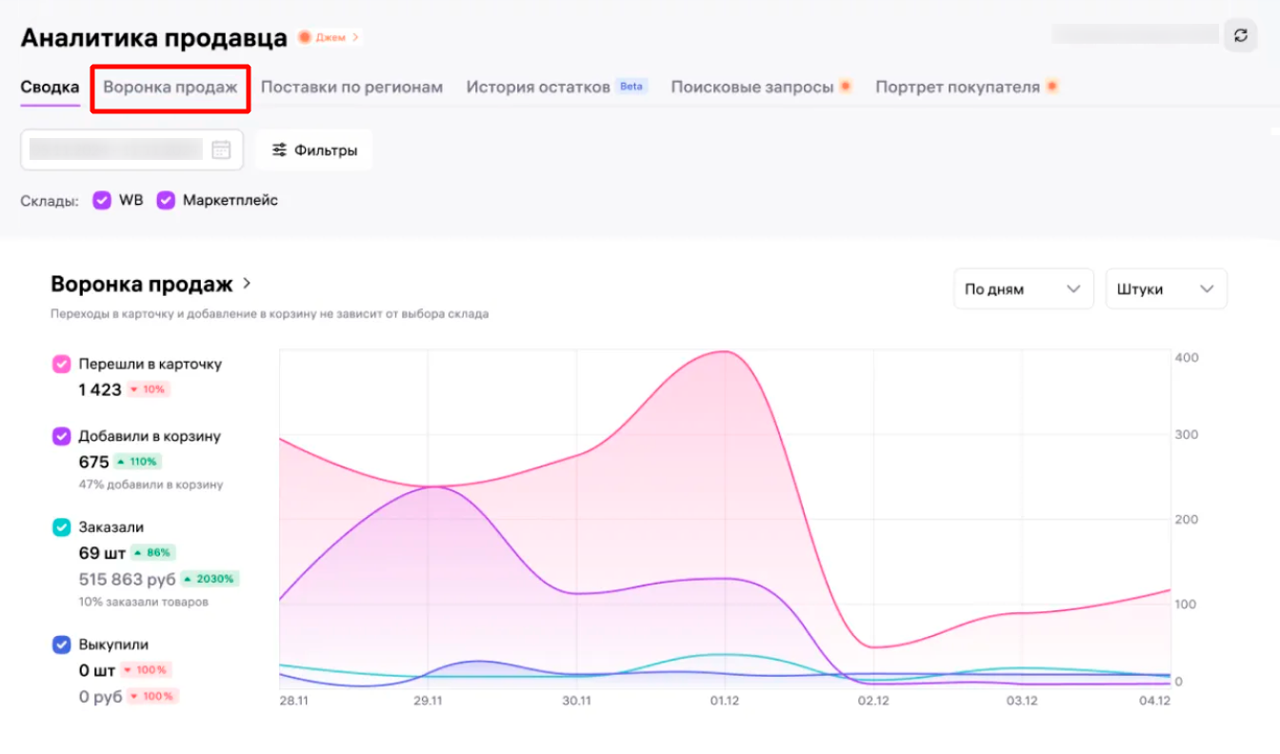
Task: Click the refresh icon button
Action: pyautogui.click(x=1240, y=35)
